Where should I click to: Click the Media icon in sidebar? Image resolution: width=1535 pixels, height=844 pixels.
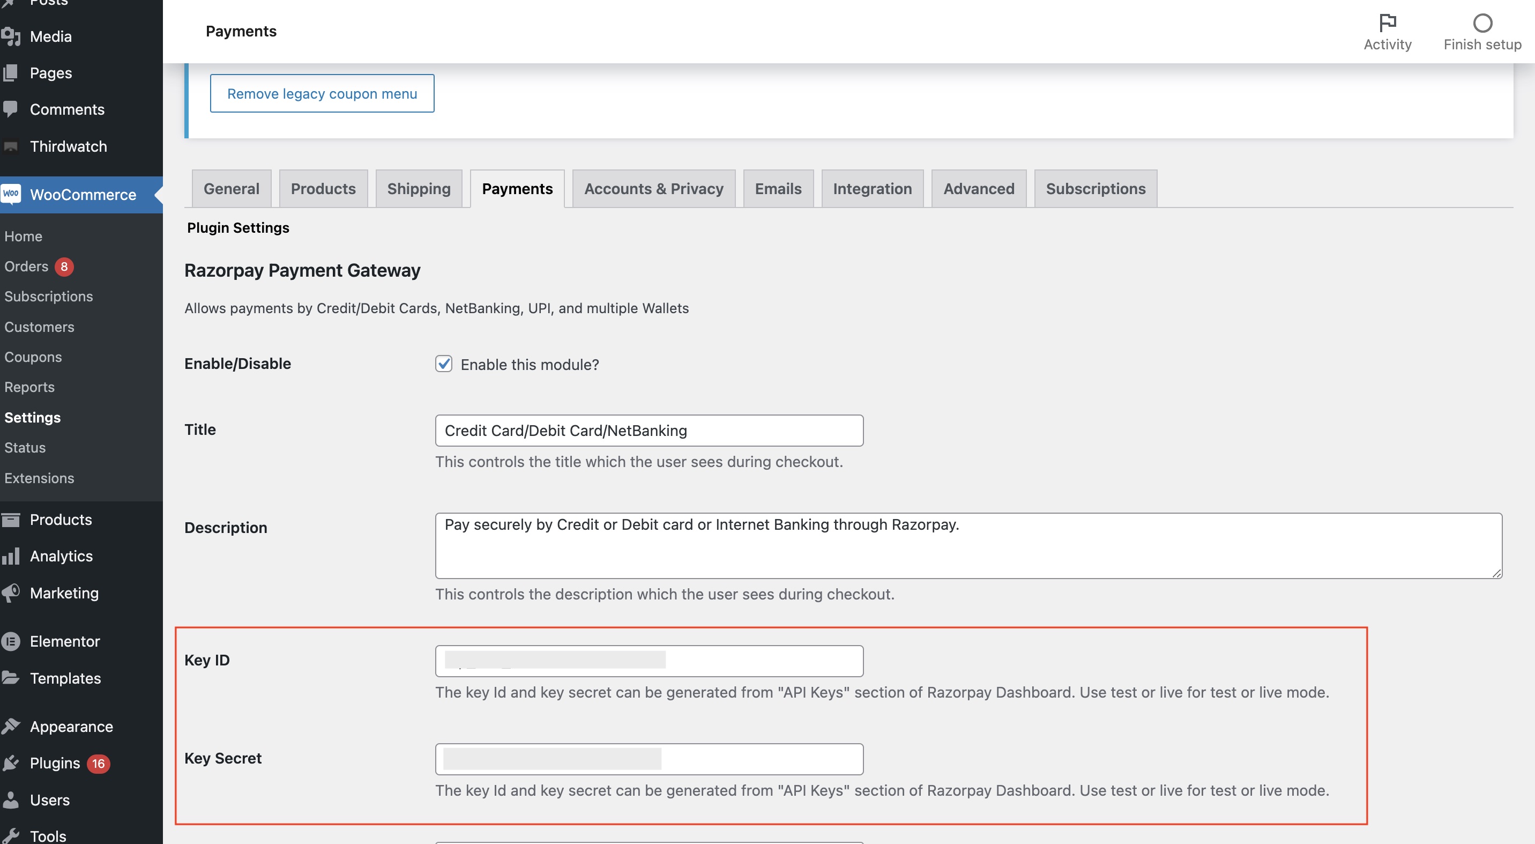(11, 36)
